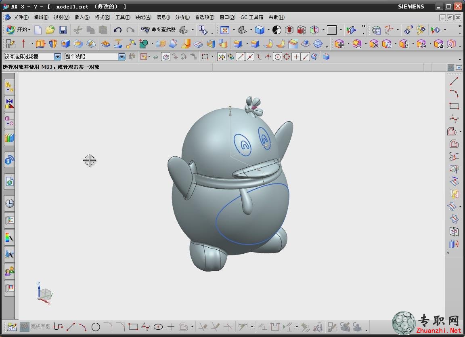Open the layer settings stacked sheets icon
465x337 pixels.
[x=376, y=29]
